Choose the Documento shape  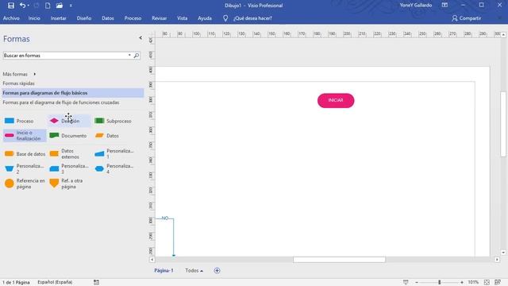click(67, 136)
